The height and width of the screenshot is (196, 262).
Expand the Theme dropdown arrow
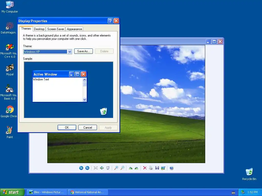click(70, 52)
